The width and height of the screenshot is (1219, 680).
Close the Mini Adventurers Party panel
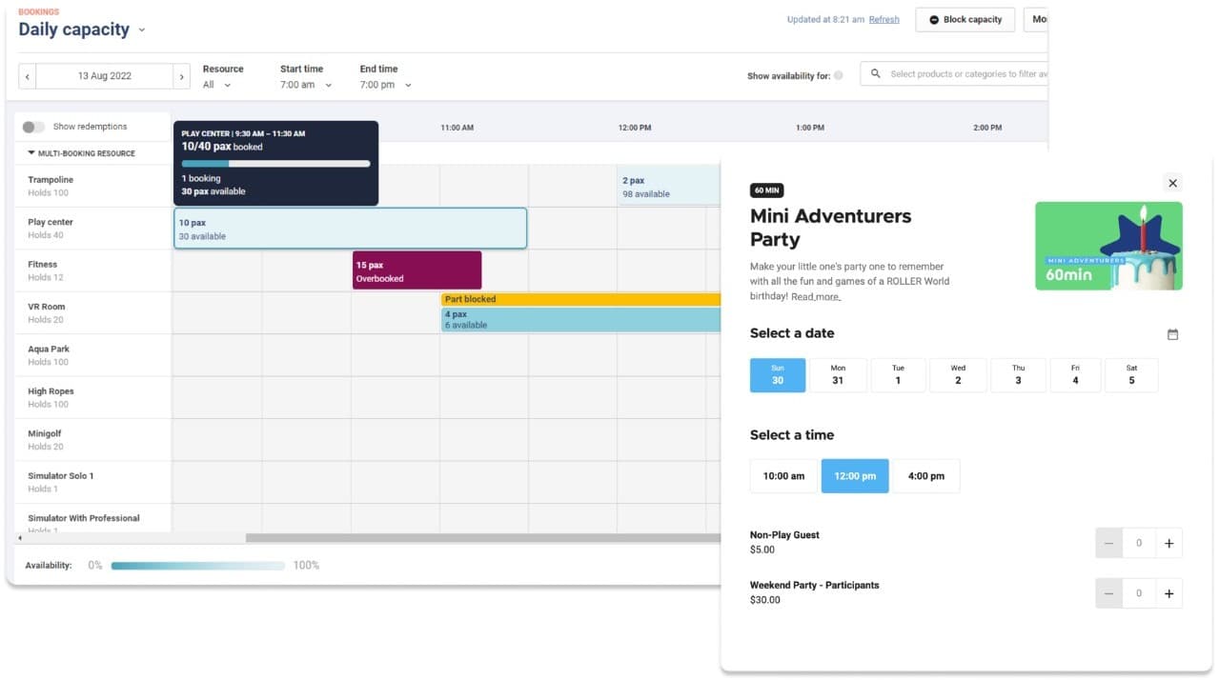coord(1173,183)
